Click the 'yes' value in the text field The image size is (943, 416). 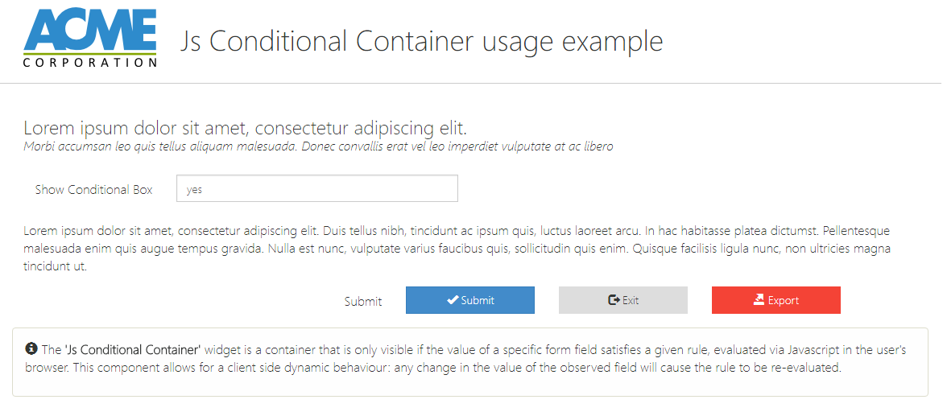tap(194, 190)
